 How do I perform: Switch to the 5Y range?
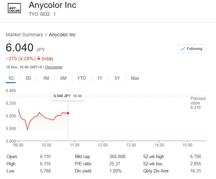[x=117, y=78]
